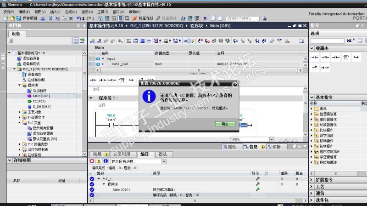Go online using 转至在线
Image resolution: width=367 pixels, height=206 pixels.
143,18
